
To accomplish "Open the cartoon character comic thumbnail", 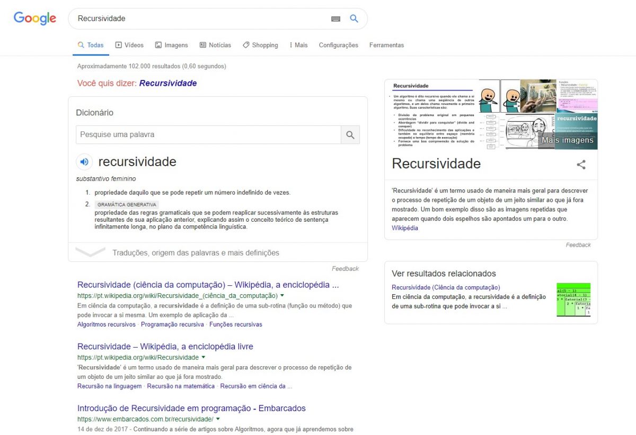I will pyautogui.click(x=499, y=96).
